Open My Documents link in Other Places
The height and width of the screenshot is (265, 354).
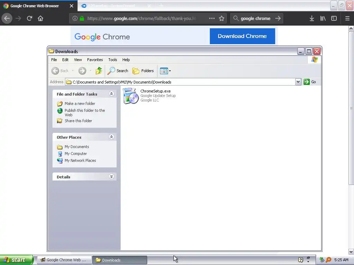[x=76, y=147]
